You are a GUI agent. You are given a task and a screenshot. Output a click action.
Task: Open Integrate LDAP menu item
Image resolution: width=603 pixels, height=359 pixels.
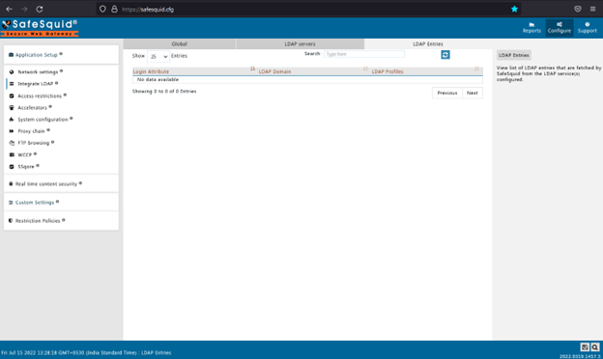coord(36,84)
